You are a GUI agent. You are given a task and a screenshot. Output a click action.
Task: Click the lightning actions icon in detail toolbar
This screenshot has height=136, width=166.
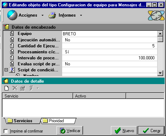tap(31, 88)
